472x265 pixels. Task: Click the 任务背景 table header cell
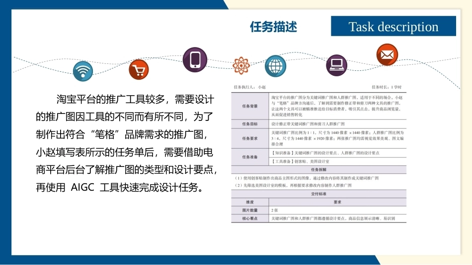250,106
